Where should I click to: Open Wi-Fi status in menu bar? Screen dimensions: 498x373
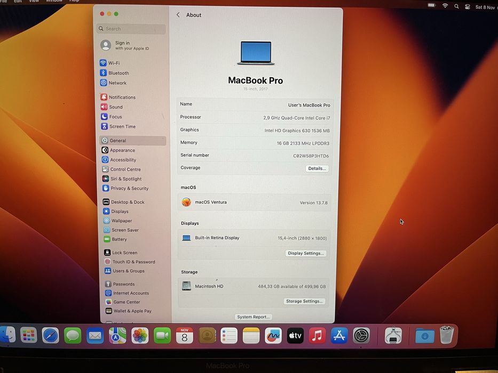click(445, 6)
